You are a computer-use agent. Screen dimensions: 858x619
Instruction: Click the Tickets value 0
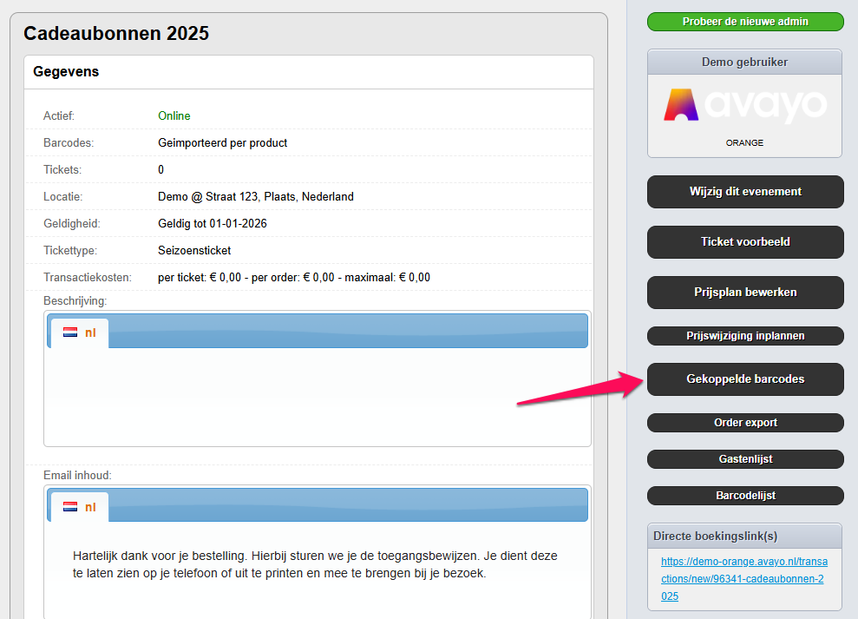coord(160,169)
